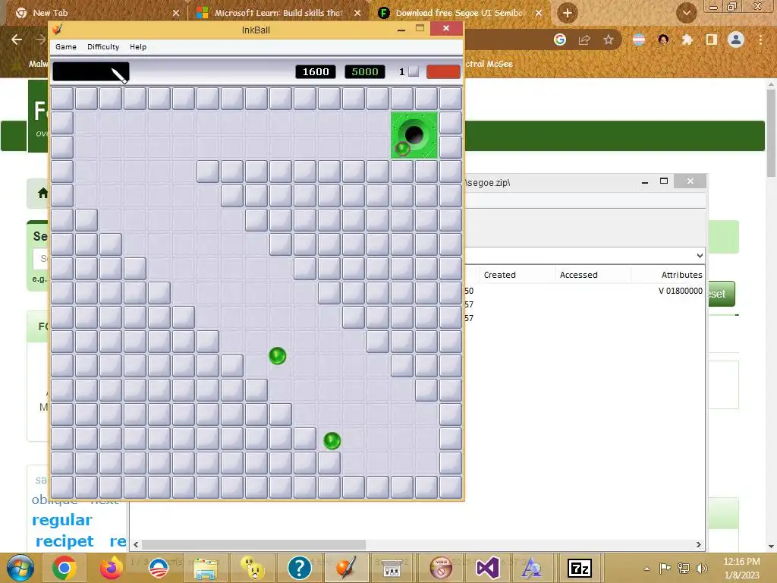
Task: Click 7-Zip horizontal scrollbar left arrow
Action: click(136, 544)
